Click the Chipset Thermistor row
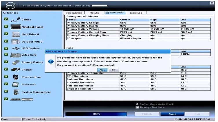Image resolution: width=218 pixels, height=122 pixels. pyautogui.click(x=138, y=89)
